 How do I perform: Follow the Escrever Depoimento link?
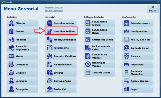(54, 10)
